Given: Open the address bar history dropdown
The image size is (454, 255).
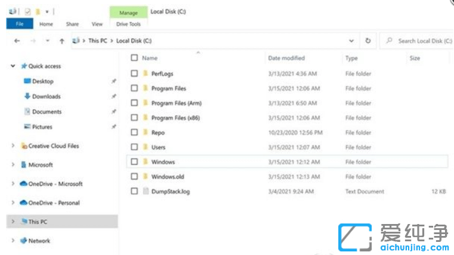Looking at the screenshot, I should (351, 41).
